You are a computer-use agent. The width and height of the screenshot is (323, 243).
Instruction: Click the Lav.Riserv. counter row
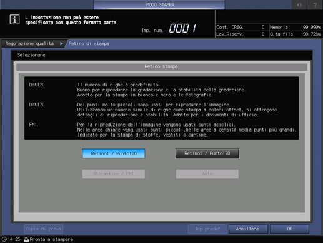click(x=241, y=34)
